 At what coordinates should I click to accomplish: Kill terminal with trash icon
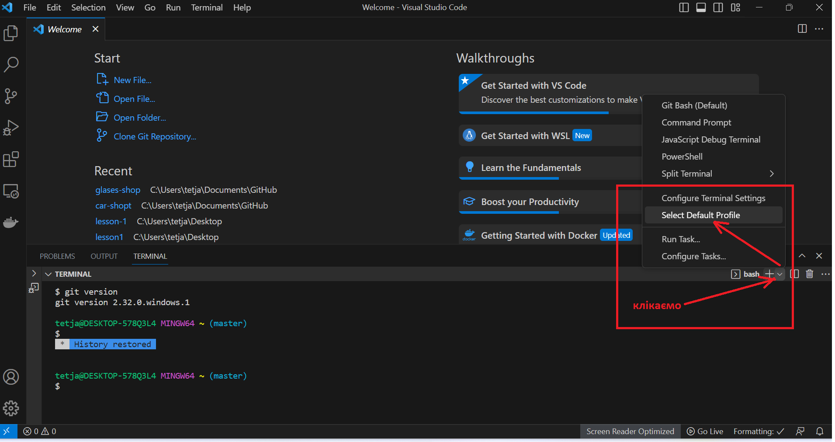pos(810,274)
